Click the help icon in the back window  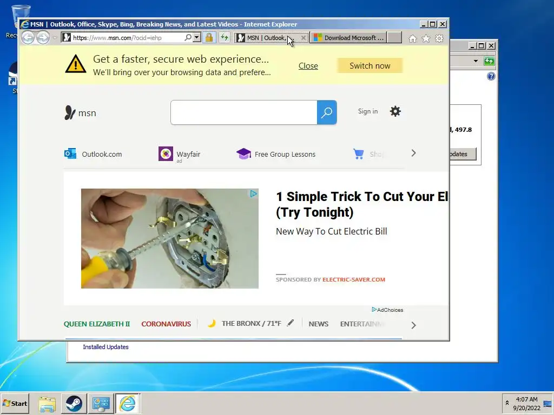point(491,76)
